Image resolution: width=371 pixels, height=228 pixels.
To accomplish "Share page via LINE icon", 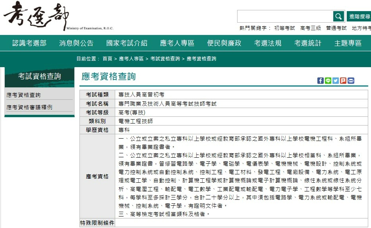I will pos(328,81).
